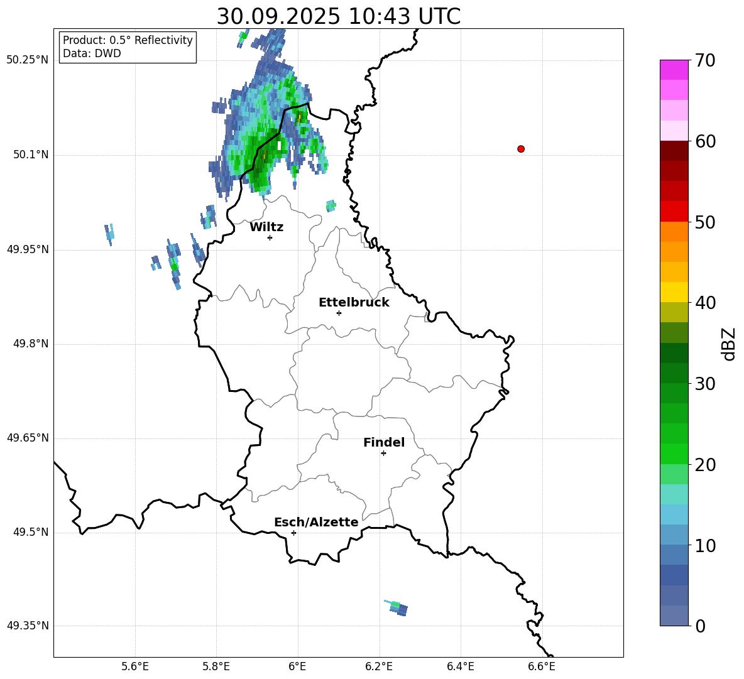Viewport: 744px width, 679px height.
Task: Click the Esch/Alzette station cross marker
Action: pyautogui.click(x=293, y=533)
